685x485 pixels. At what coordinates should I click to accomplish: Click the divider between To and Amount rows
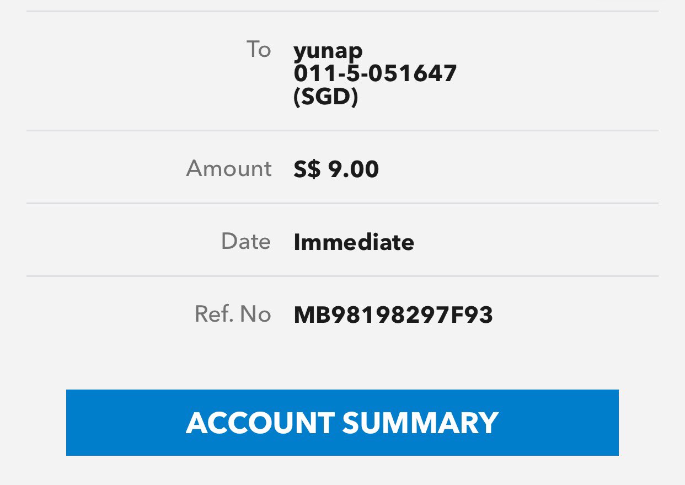pos(342,131)
